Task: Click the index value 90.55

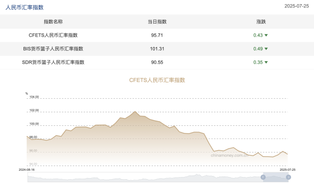Action: pyautogui.click(x=157, y=62)
